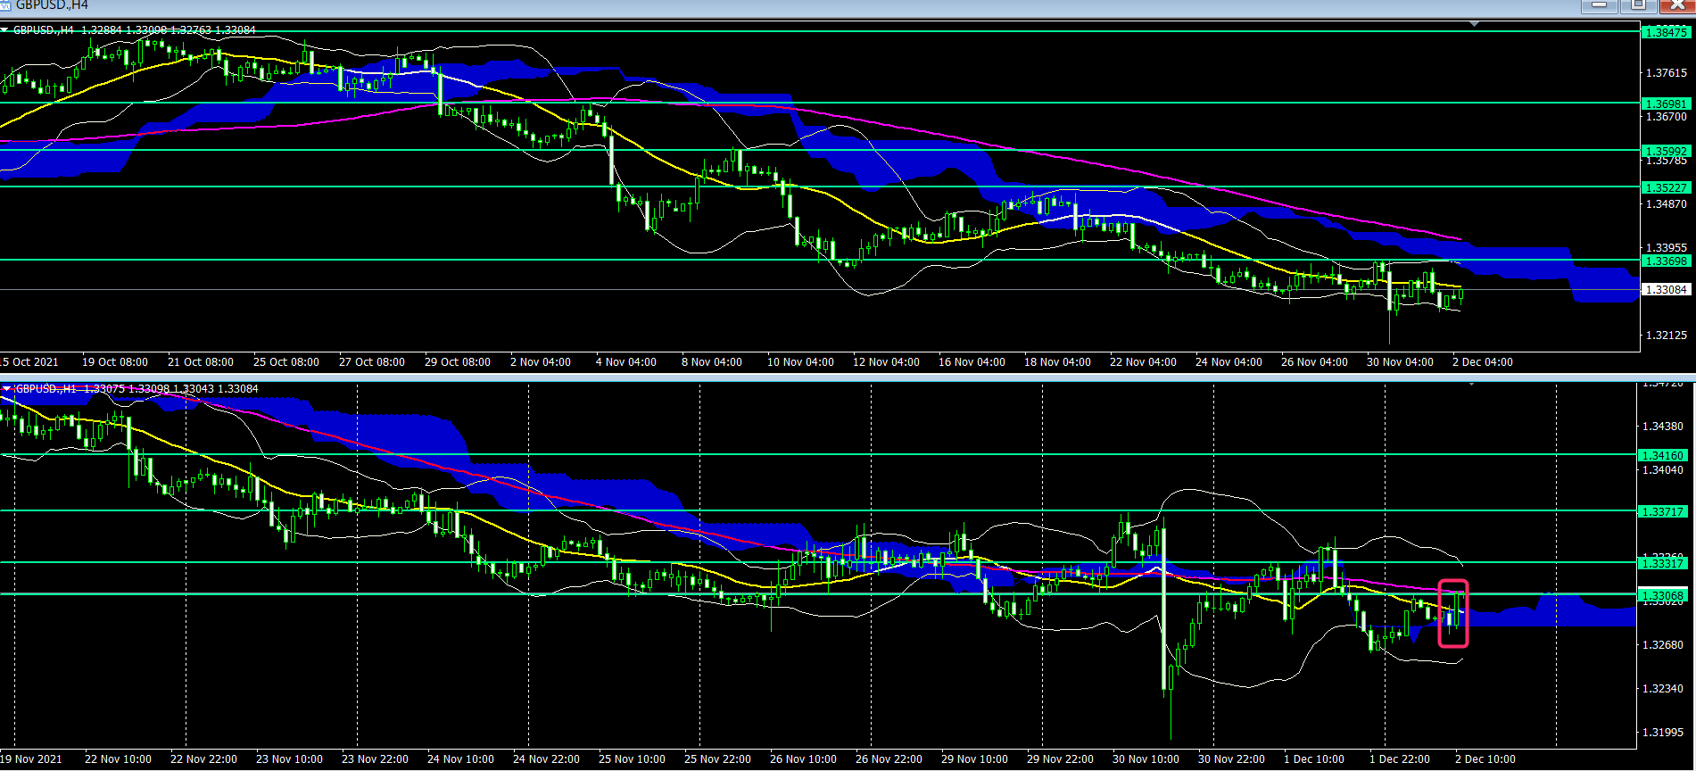Screen dimensions: 1696x771
Task: Select the 1.34160 level label on H1 chart
Action: 1663,456
